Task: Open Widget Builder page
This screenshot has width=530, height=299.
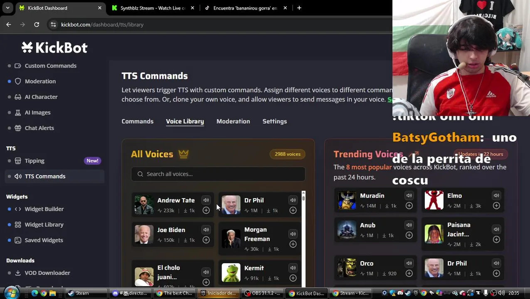Action: [44, 209]
